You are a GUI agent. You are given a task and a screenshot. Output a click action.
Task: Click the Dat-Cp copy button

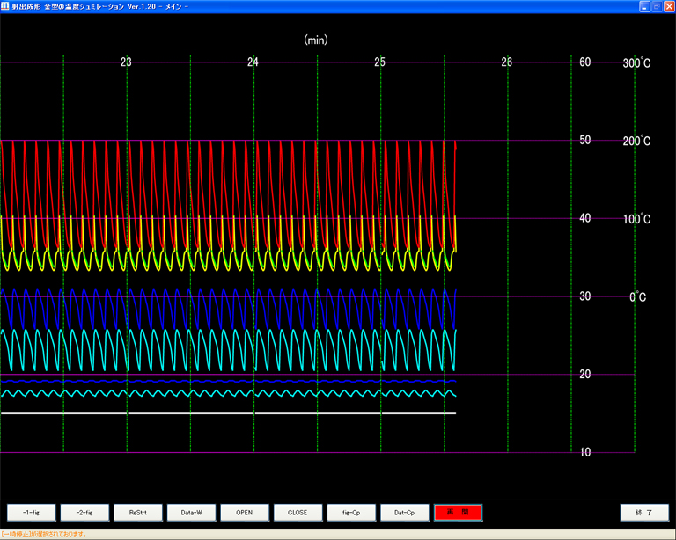[405, 513]
